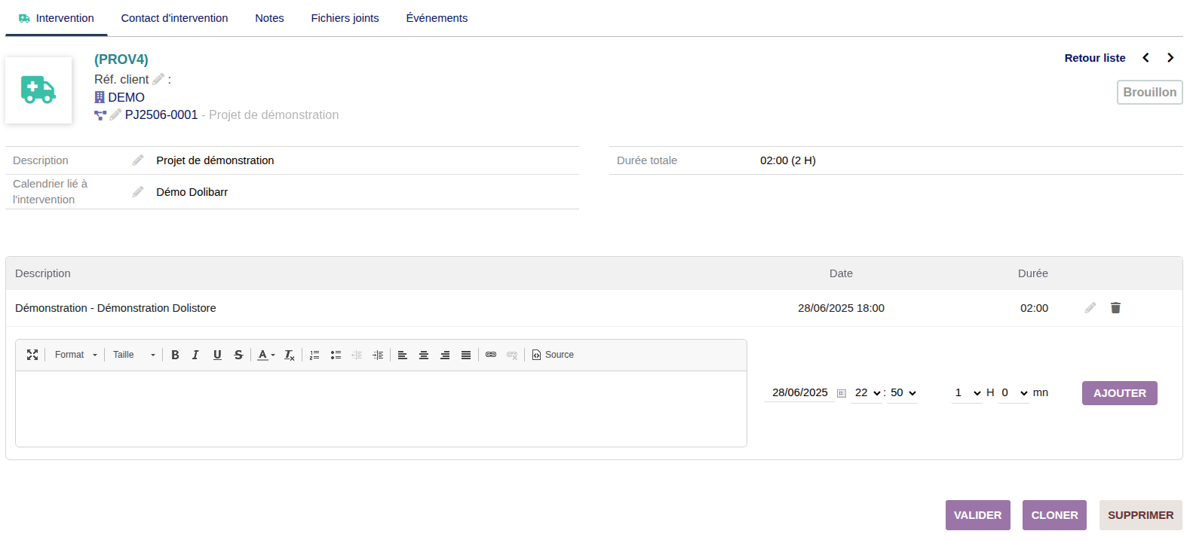Open text color picker in editor
This screenshot has height=540, width=1193.
tap(266, 355)
